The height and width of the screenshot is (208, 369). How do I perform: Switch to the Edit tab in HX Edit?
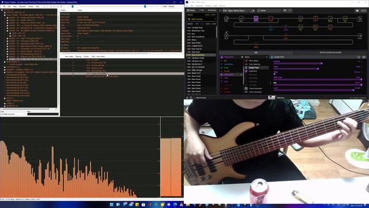[x=256, y=53]
